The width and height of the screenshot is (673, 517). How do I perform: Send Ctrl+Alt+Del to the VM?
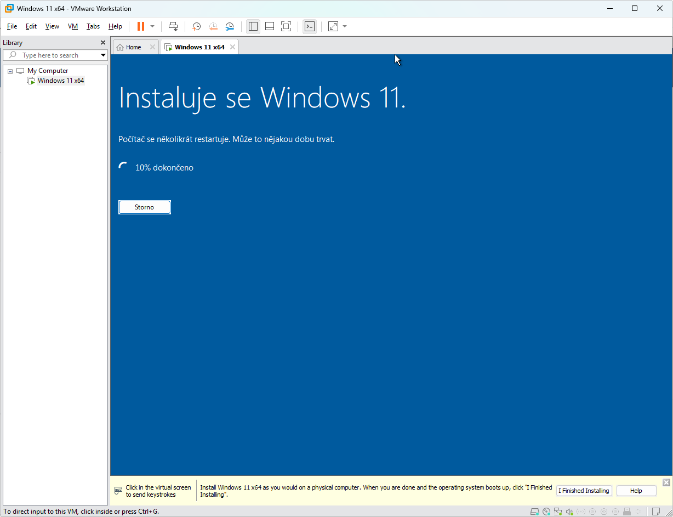[173, 26]
